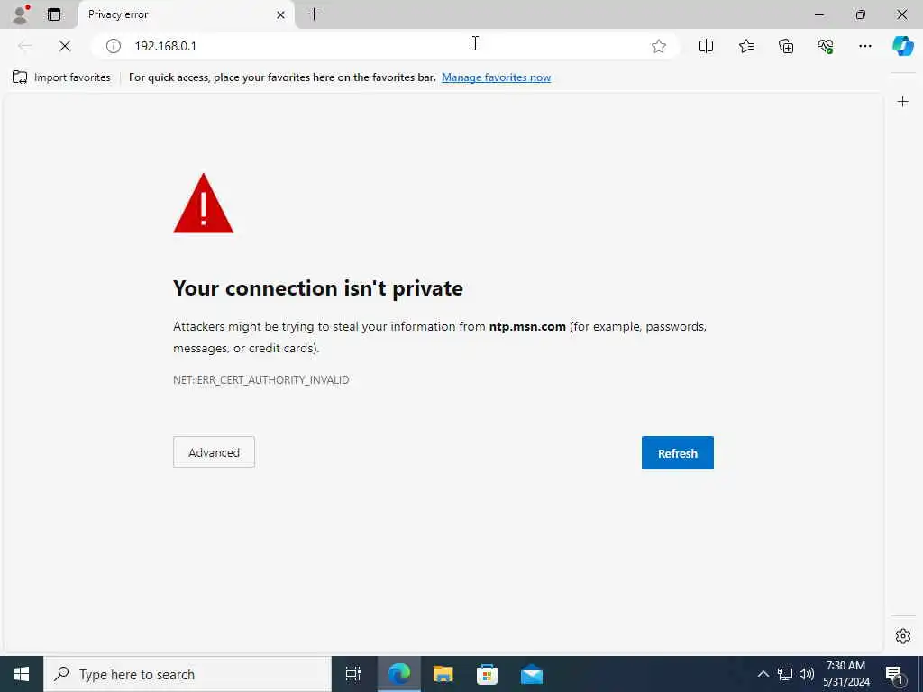Image resolution: width=923 pixels, height=692 pixels.
Task: Open the Windows Start menu
Action: [x=22, y=674]
